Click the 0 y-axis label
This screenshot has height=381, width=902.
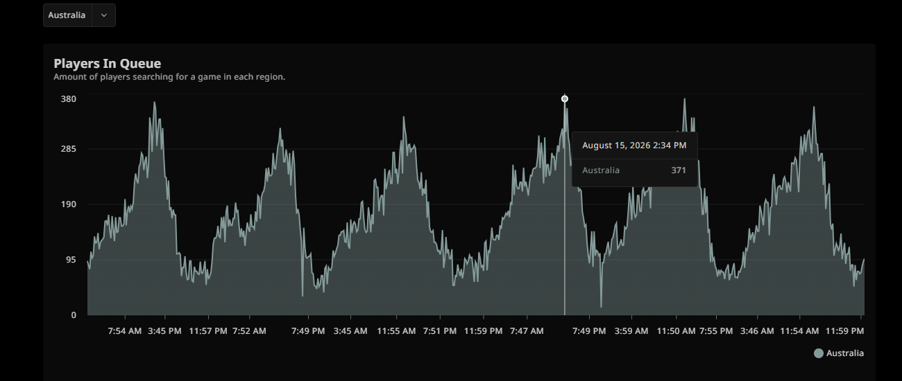(x=74, y=315)
